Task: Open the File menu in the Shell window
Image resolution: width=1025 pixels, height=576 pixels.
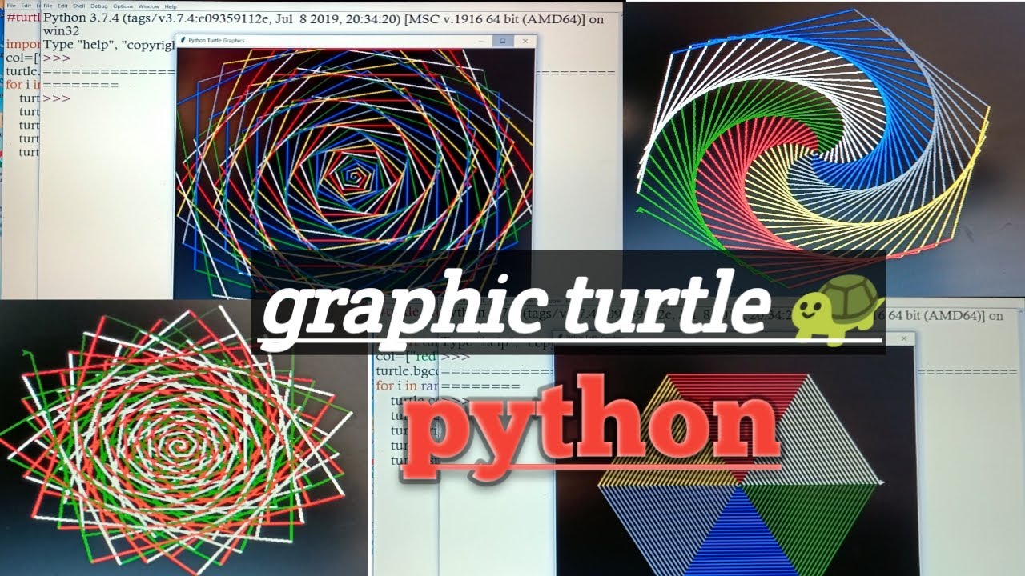Action: pyautogui.click(x=47, y=6)
